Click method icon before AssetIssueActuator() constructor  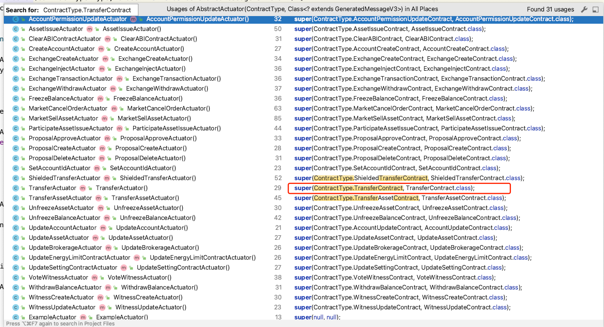pos(90,29)
